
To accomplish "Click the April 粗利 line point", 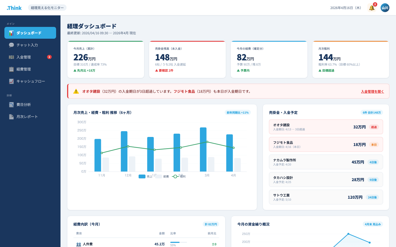I will [233, 148].
